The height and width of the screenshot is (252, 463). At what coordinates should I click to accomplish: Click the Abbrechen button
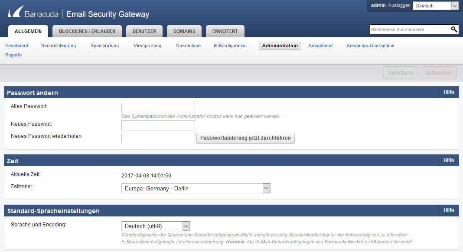[438, 73]
